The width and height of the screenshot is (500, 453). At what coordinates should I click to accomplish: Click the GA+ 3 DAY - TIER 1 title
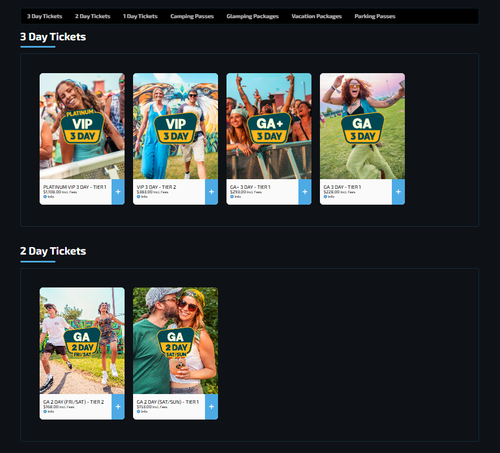tap(250, 187)
